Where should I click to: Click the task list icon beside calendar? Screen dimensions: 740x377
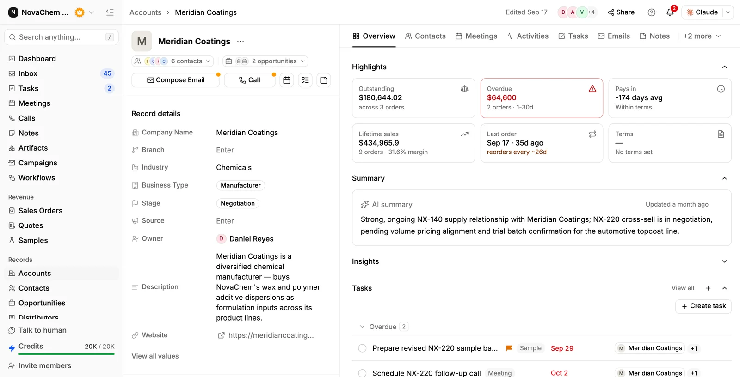coord(305,80)
